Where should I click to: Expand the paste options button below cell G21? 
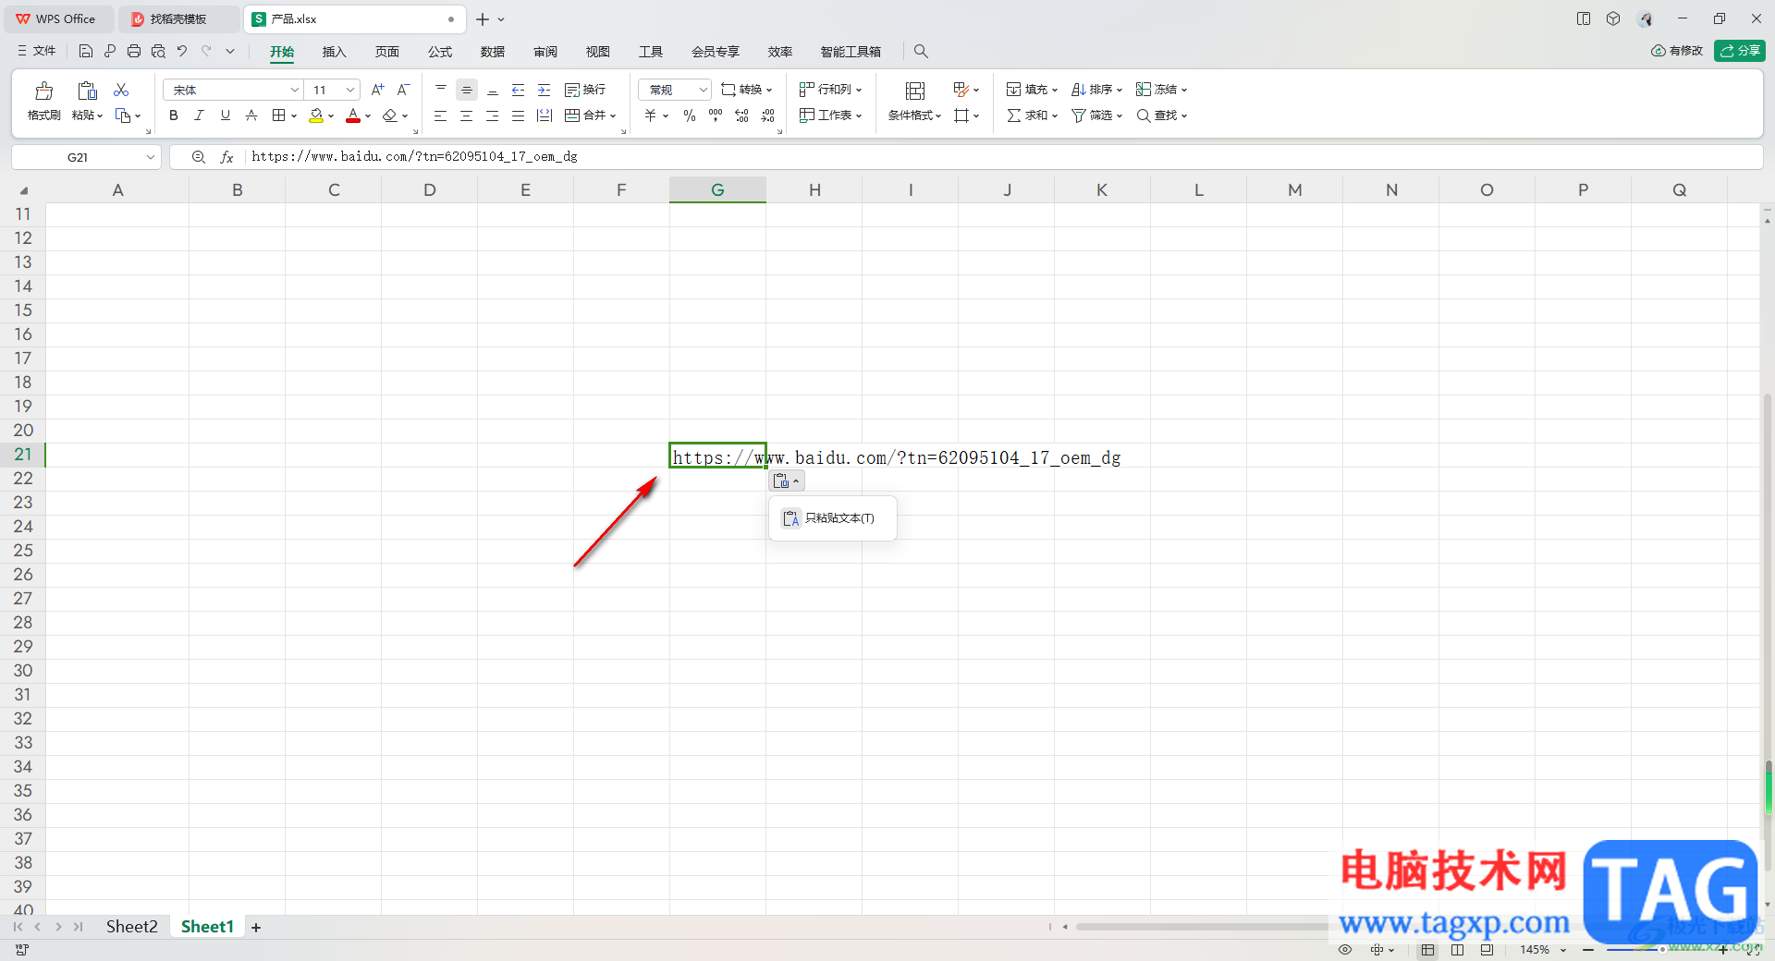pos(787,480)
